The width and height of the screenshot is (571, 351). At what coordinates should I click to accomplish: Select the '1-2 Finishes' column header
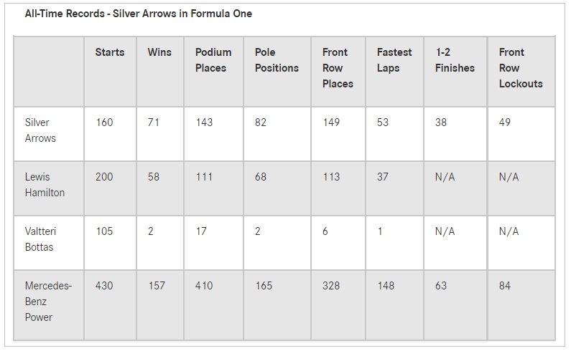[x=455, y=60]
